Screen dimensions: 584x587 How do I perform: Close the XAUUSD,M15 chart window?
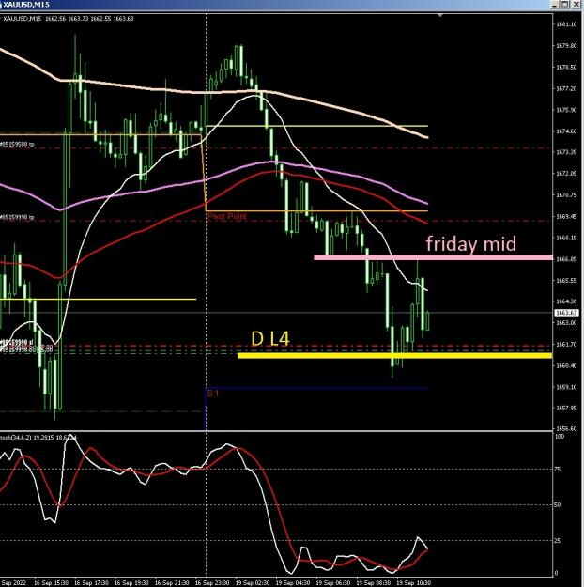(575, 4)
